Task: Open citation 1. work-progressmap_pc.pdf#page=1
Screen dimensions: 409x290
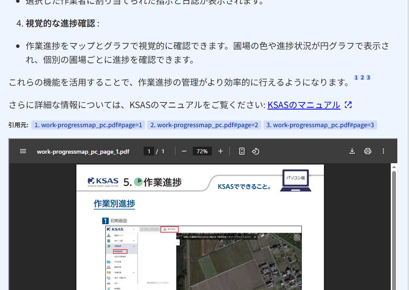Action: [x=88, y=125]
